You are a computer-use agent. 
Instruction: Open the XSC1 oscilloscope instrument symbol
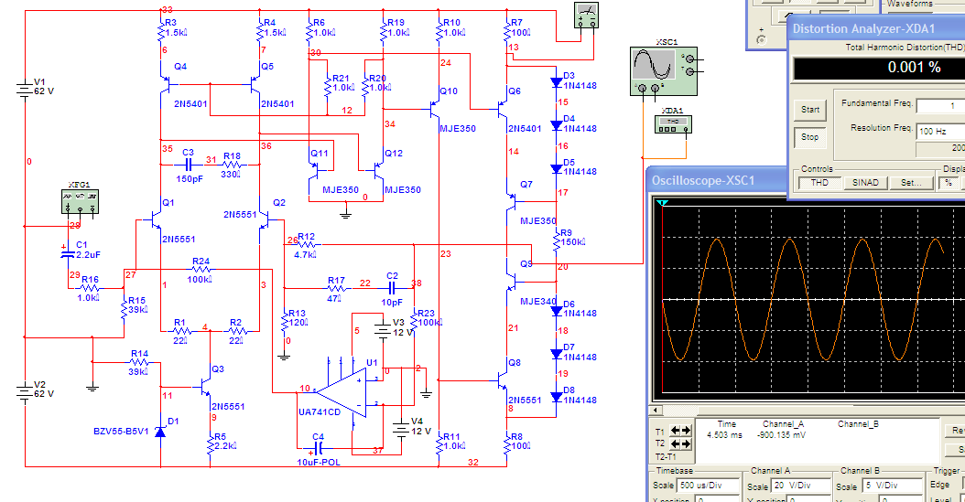click(664, 71)
